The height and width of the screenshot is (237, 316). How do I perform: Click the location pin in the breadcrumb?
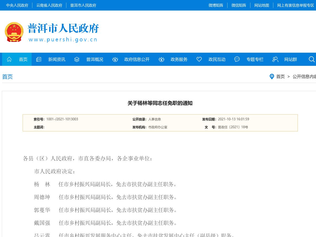click(x=272, y=76)
